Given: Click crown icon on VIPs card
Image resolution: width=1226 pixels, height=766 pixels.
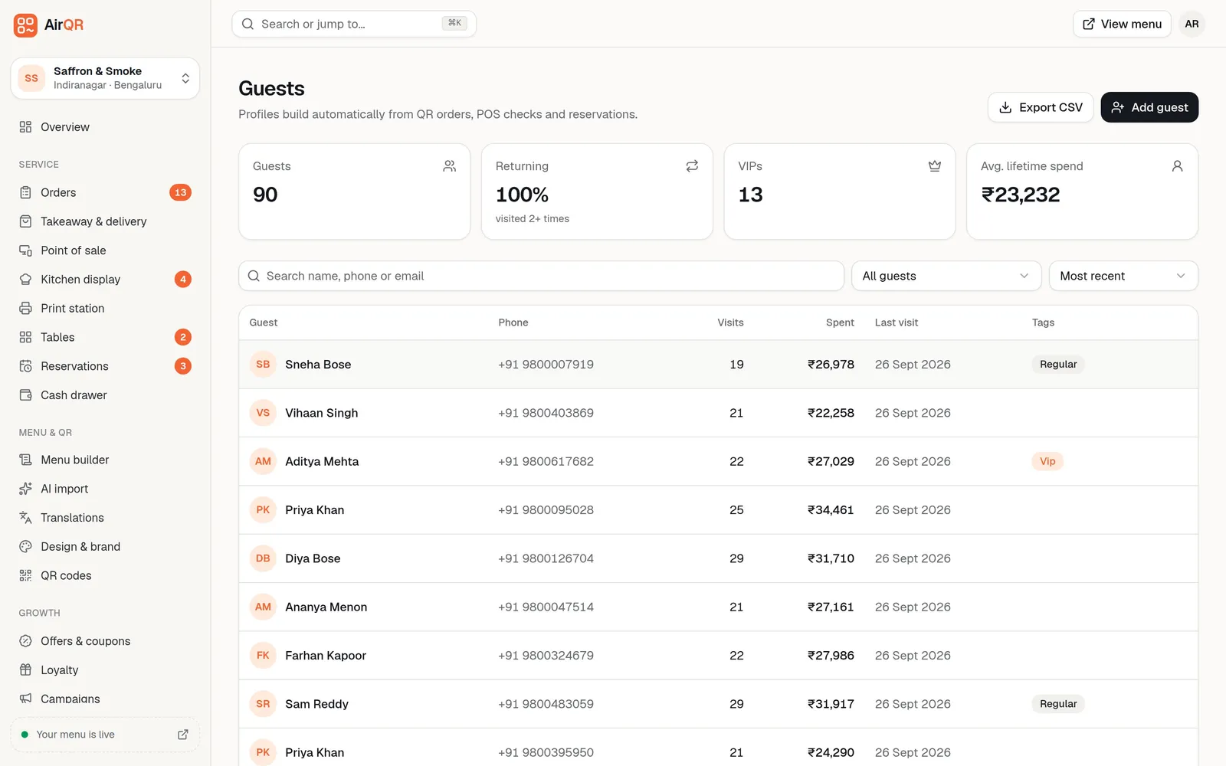Looking at the screenshot, I should point(935,166).
